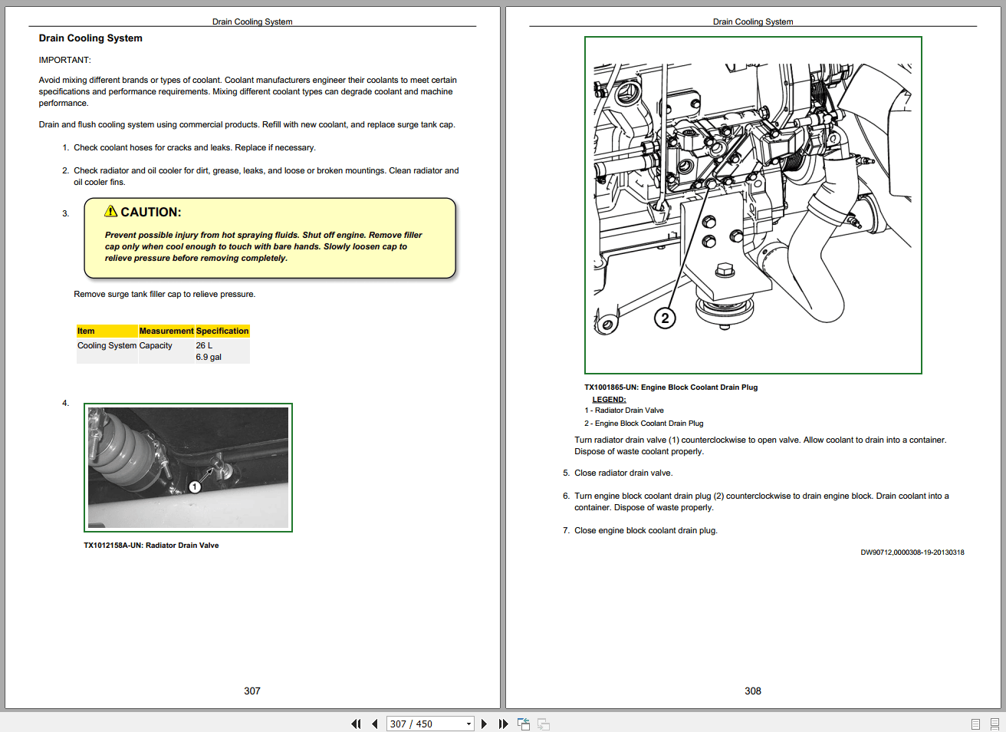This screenshot has height=732, width=1006.
Task: Switch to single page view mode
Action: (975, 724)
